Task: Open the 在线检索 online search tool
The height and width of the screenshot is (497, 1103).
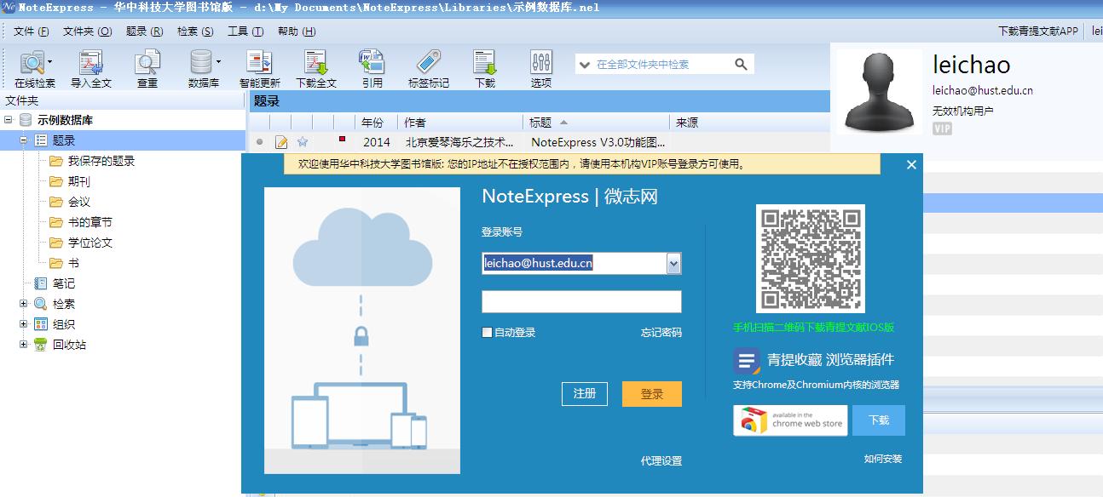Action: [32, 68]
